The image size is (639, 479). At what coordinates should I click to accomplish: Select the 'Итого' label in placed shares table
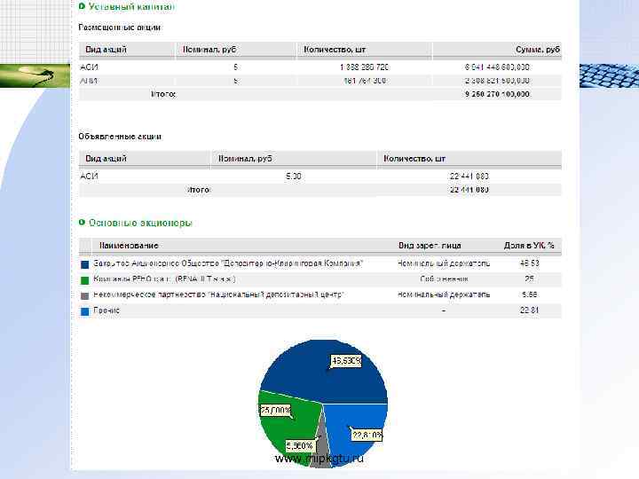coord(163,94)
